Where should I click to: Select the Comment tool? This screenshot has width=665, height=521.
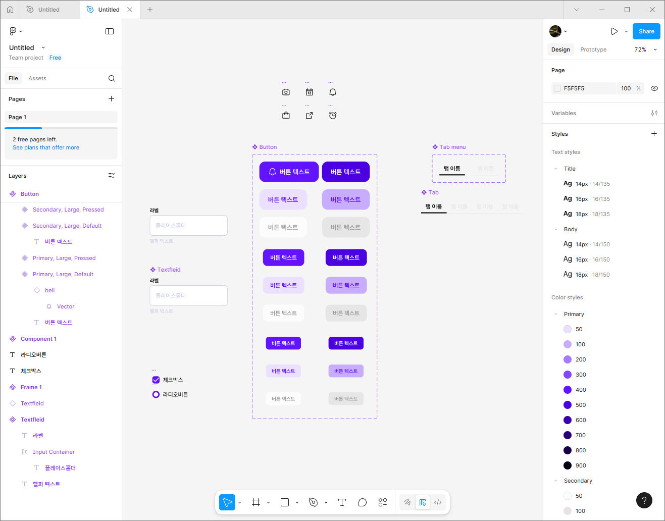363,502
